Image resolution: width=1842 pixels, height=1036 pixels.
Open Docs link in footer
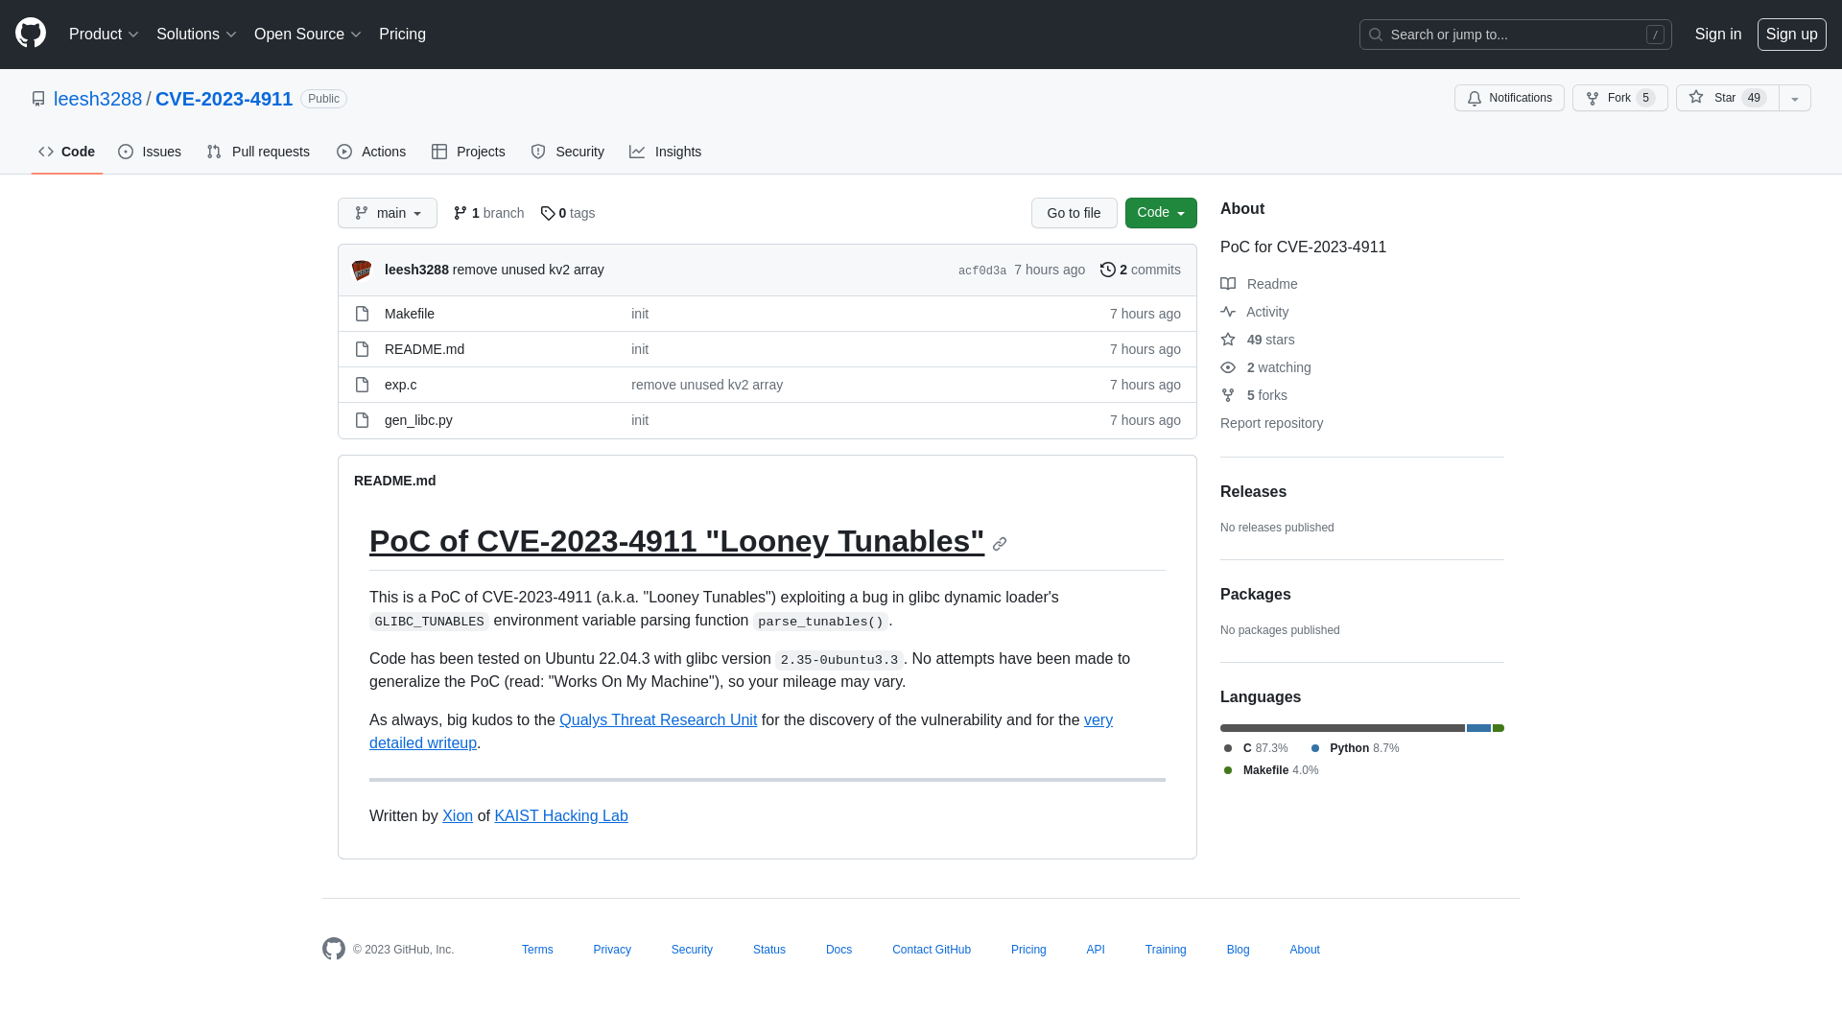[x=838, y=950]
